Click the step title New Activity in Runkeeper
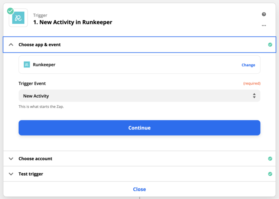Image resolution: width=279 pixels, height=199 pixels. coord(73,22)
